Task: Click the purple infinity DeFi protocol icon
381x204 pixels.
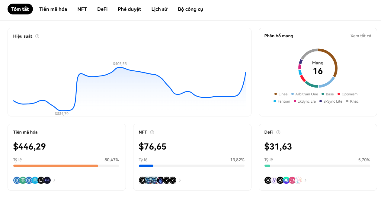Action: click(x=274, y=180)
